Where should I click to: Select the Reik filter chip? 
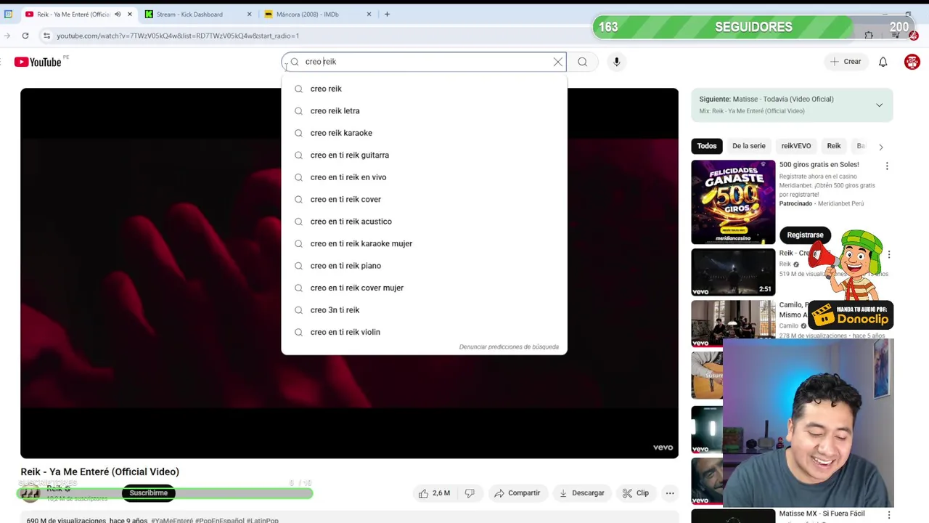pyautogui.click(x=834, y=146)
